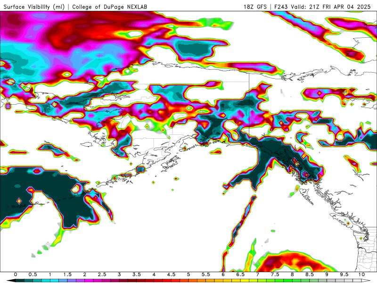Click the colorbar tick label "8"

tap(292, 275)
